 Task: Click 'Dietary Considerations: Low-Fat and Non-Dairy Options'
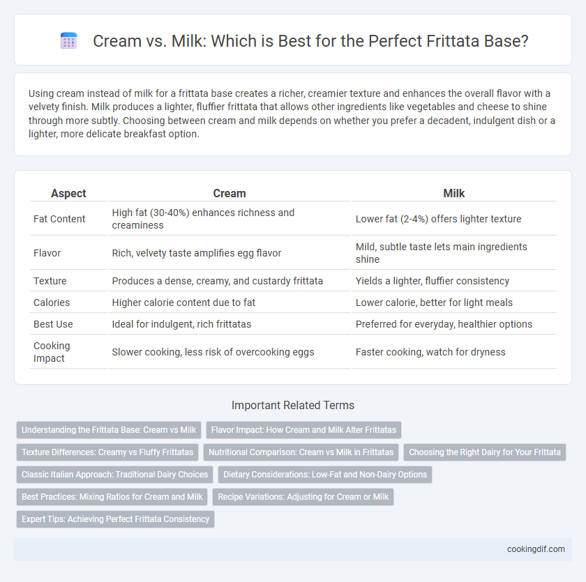click(x=325, y=475)
